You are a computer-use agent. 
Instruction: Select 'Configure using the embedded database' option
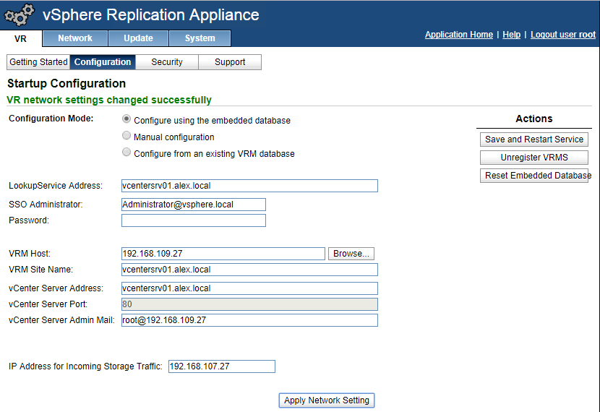pyautogui.click(x=127, y=120)
